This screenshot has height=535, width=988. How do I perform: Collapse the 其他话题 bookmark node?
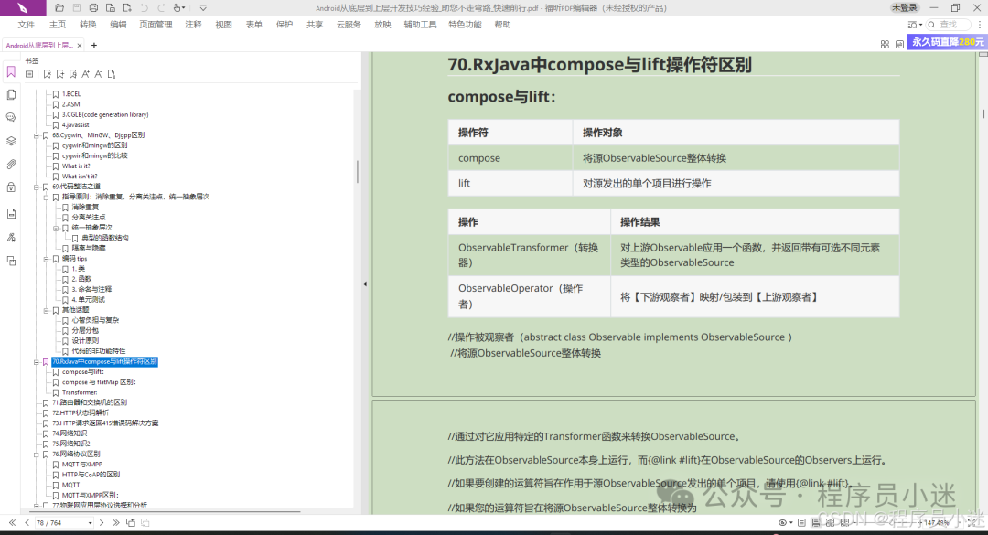[x=46, y=310]
